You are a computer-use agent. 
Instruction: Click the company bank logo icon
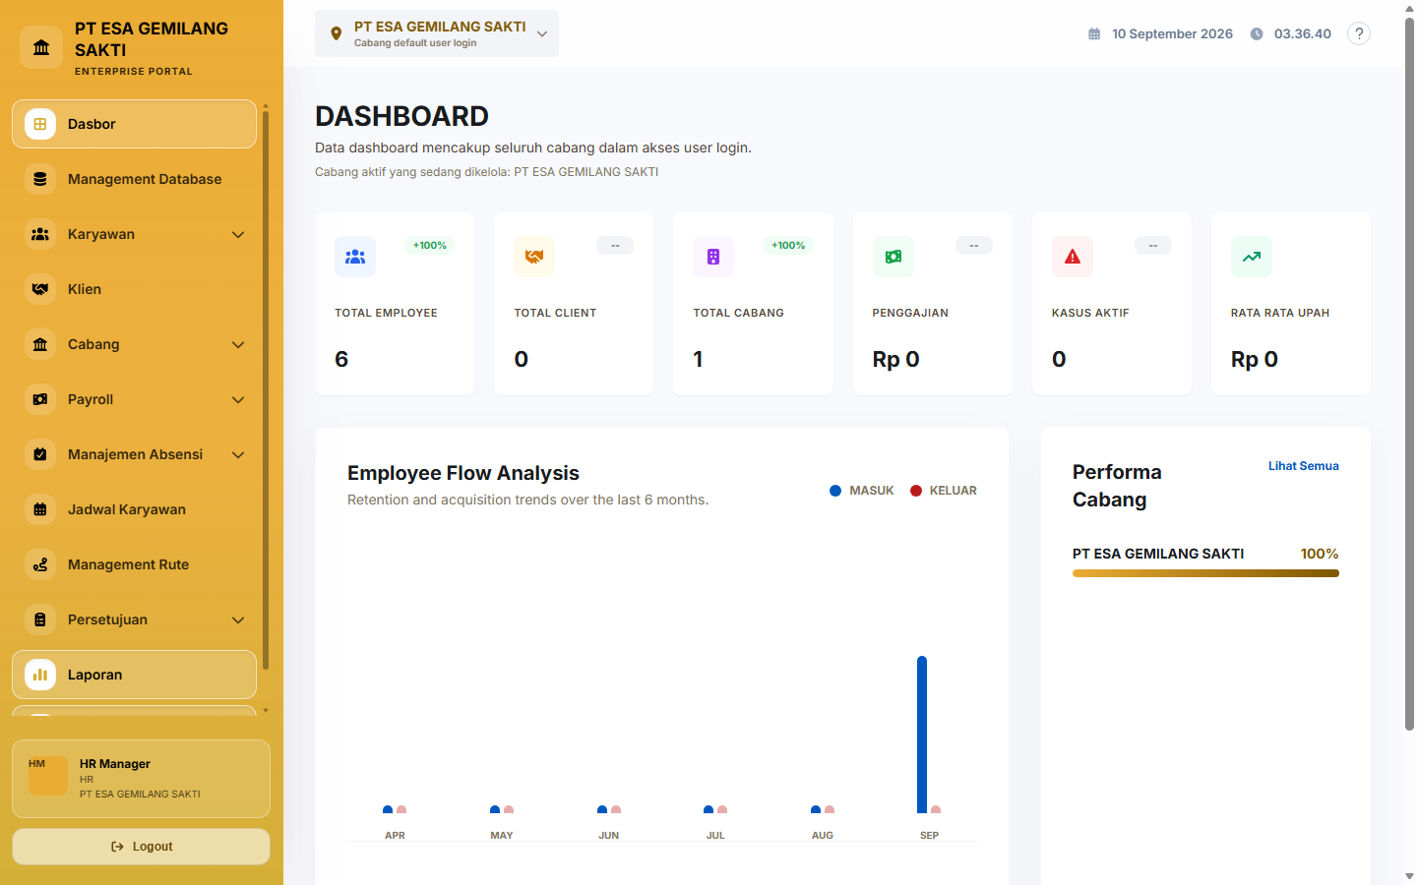tap(41, 47)
